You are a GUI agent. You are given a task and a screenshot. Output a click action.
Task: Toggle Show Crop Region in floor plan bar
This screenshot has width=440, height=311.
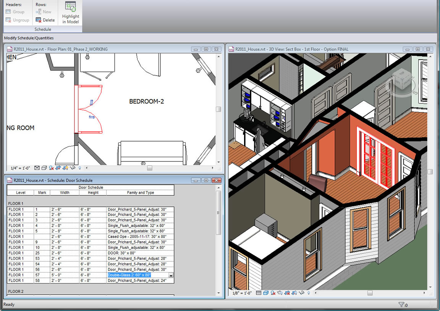click(65, 168)
